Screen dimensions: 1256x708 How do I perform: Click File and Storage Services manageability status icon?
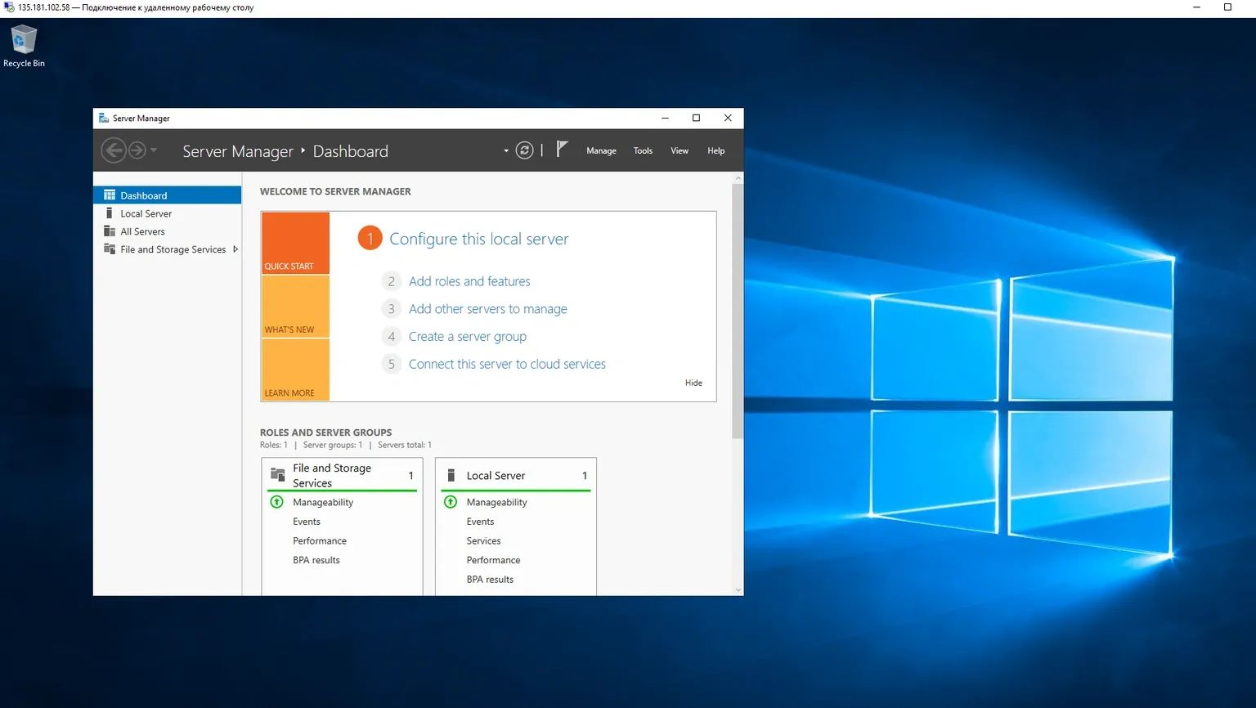tap(277, 502)
